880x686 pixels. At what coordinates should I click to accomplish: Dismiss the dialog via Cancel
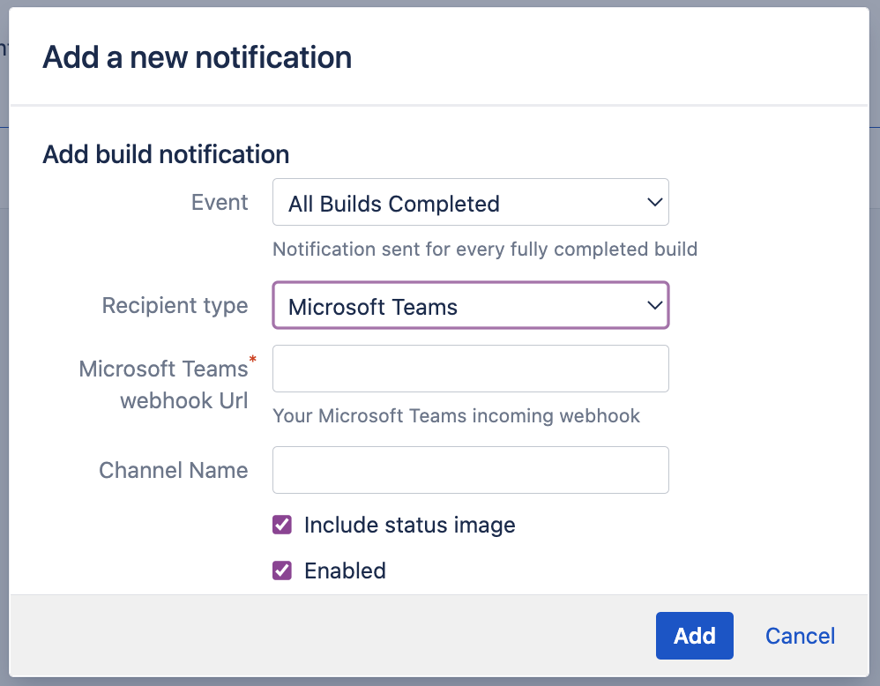[x=799, y=636]
